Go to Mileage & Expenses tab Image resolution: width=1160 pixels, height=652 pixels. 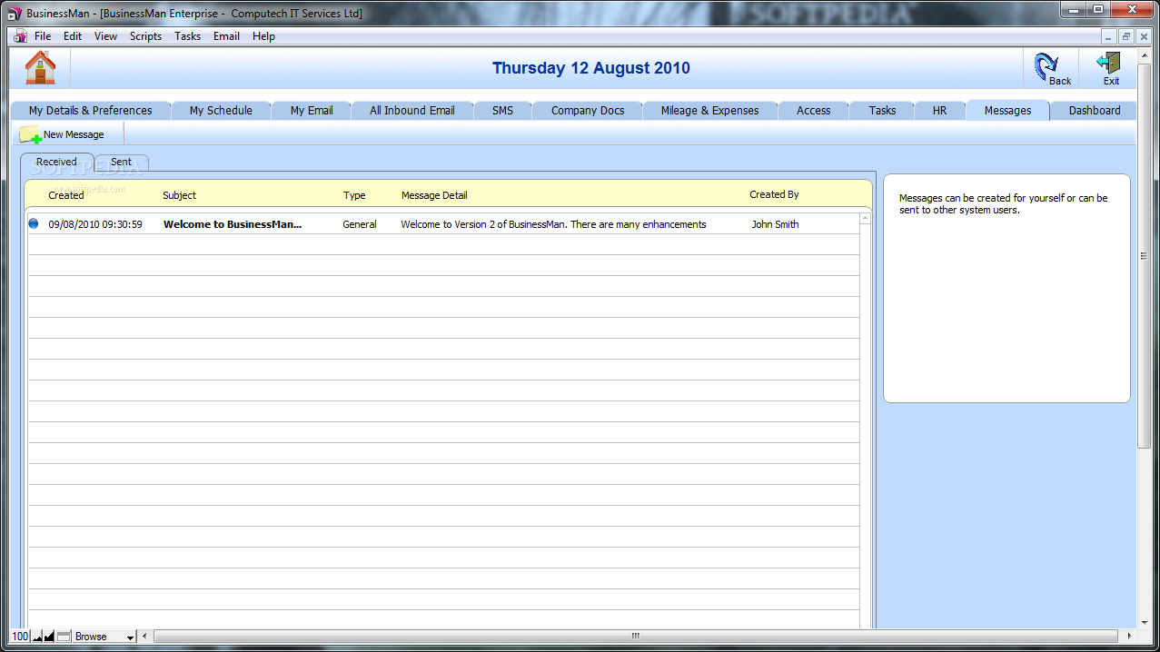tap(709, 111)
